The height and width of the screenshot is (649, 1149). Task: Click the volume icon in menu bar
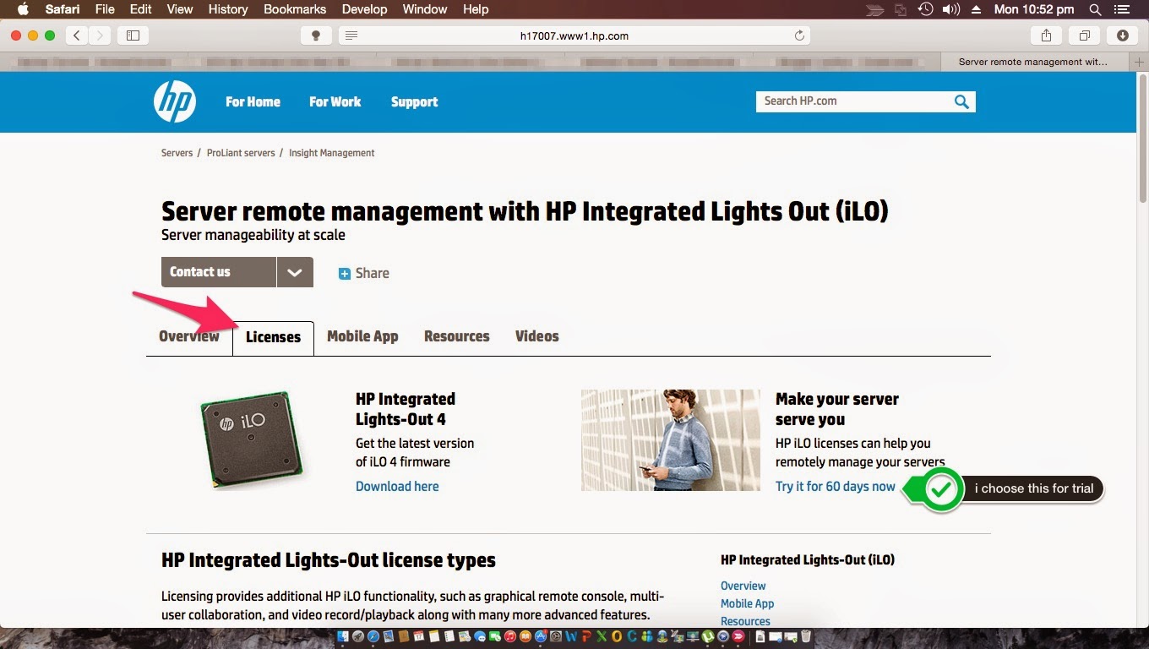(x=951, y=9)
